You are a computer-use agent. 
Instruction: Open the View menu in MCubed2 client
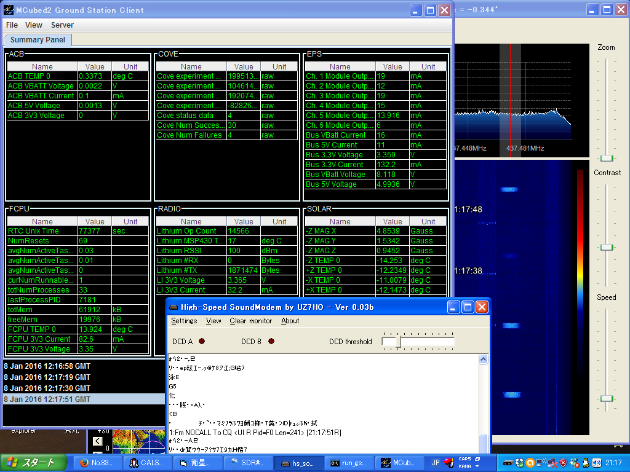[x=33, y=25]
